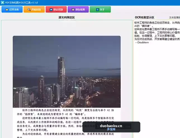Click the 打开文件 (open file) button

tap(12, 9)
